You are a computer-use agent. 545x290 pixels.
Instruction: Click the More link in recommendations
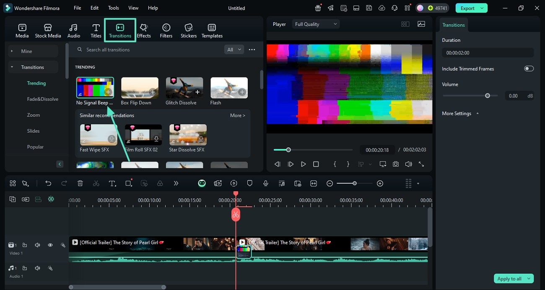[x=238, y=115]
